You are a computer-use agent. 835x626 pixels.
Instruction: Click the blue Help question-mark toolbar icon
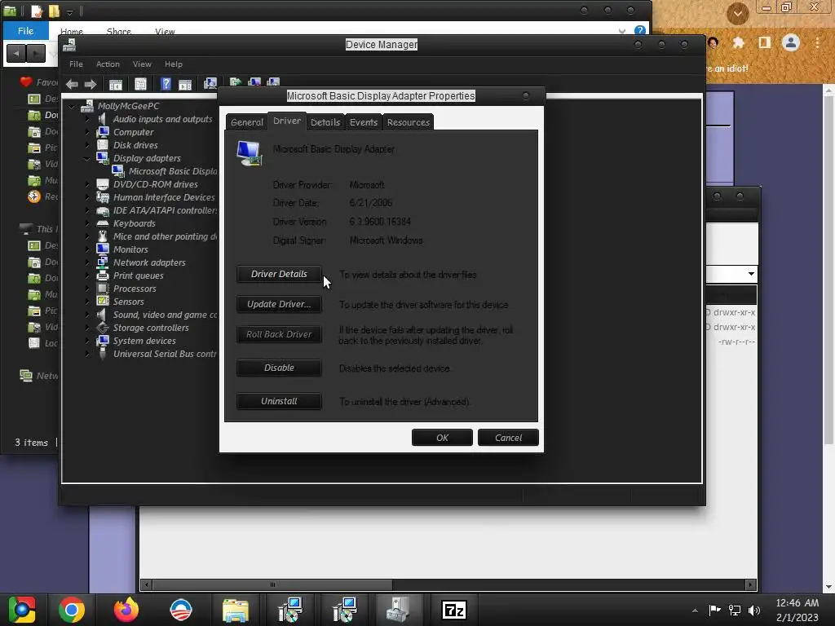(166, 84)
